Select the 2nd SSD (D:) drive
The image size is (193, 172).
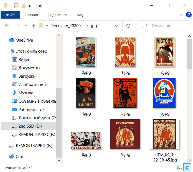[x=28, y=126]
